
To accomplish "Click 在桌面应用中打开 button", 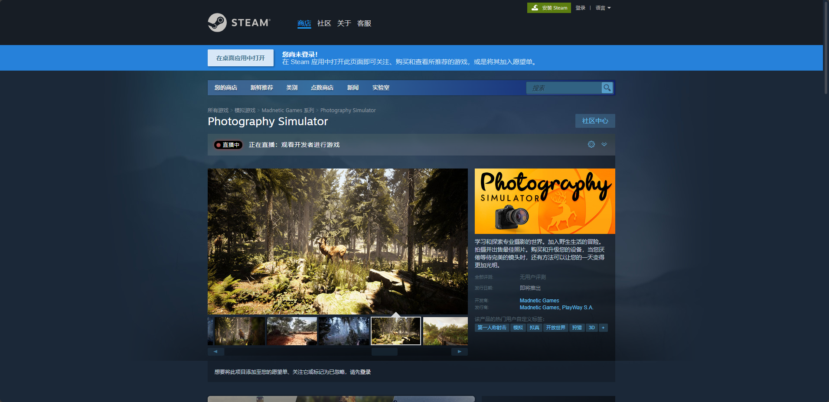I will point(241,58).
